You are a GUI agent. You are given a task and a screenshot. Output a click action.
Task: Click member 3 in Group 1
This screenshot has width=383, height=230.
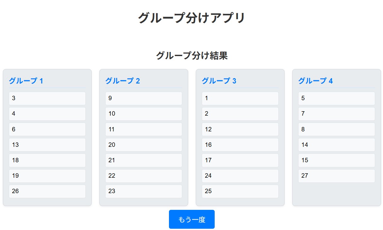47,98
